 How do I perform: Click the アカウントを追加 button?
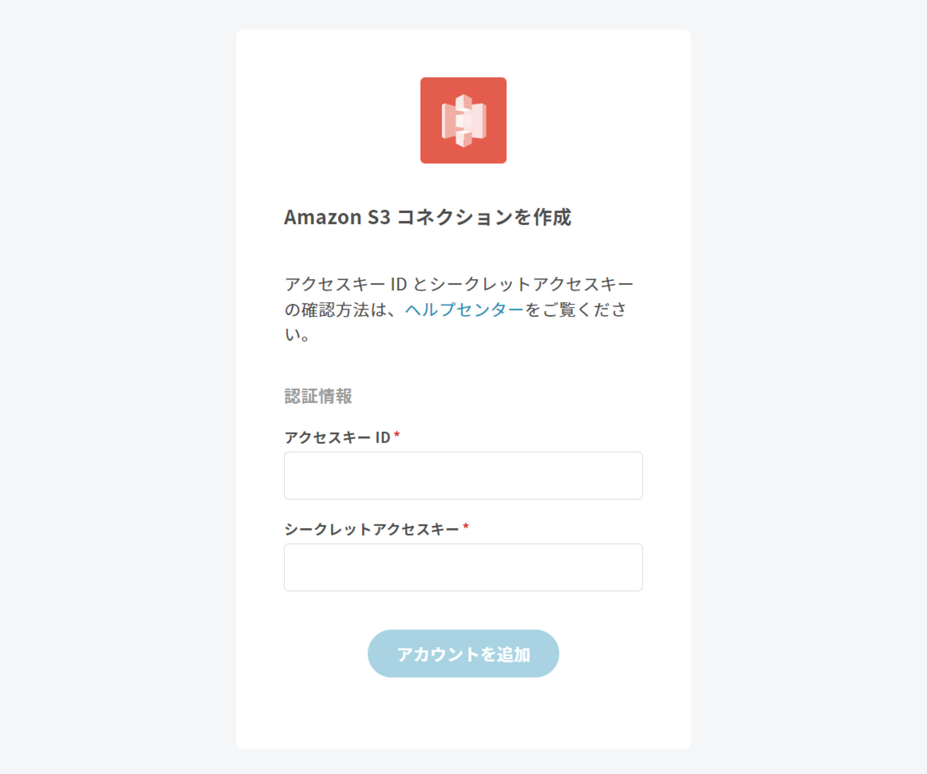[x=463, y=654]
